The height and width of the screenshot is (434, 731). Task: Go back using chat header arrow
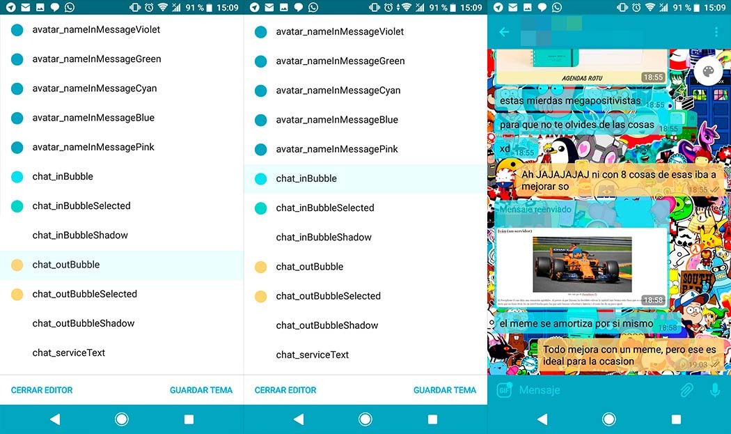click(x=504, y=32)
